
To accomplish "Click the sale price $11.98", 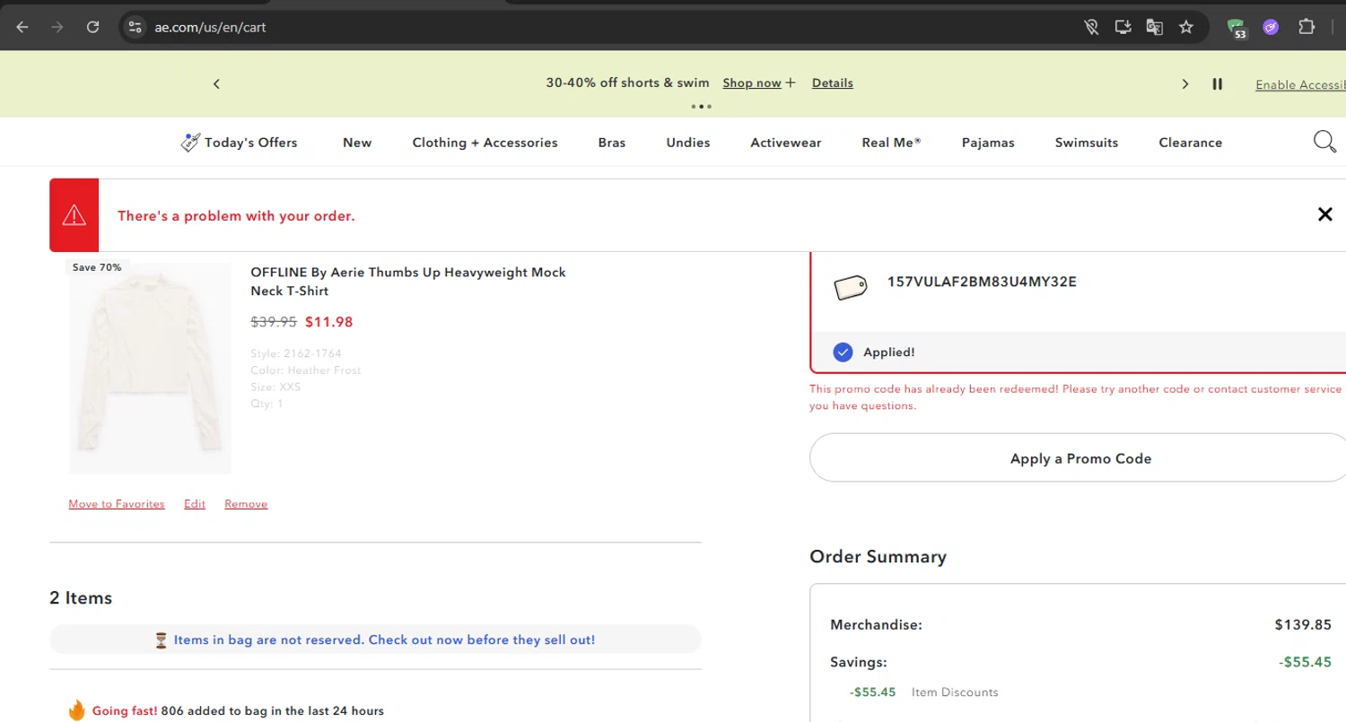I will [328, 322].
